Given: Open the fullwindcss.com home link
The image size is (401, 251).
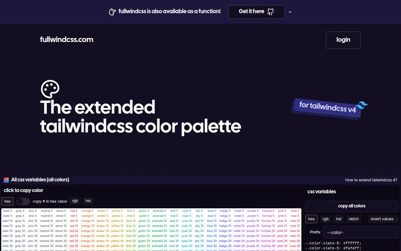Looking at the screenshot, I should click(x=67, y=40).
